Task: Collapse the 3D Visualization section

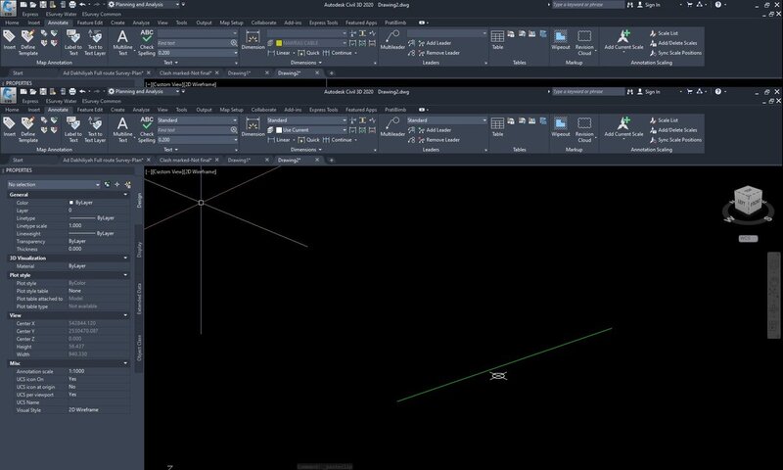Action: (127, 258)
